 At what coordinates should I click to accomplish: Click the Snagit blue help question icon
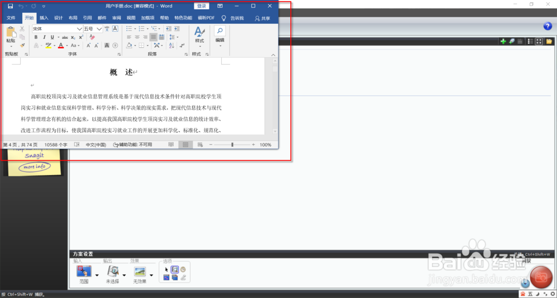(x=548, y=26)
